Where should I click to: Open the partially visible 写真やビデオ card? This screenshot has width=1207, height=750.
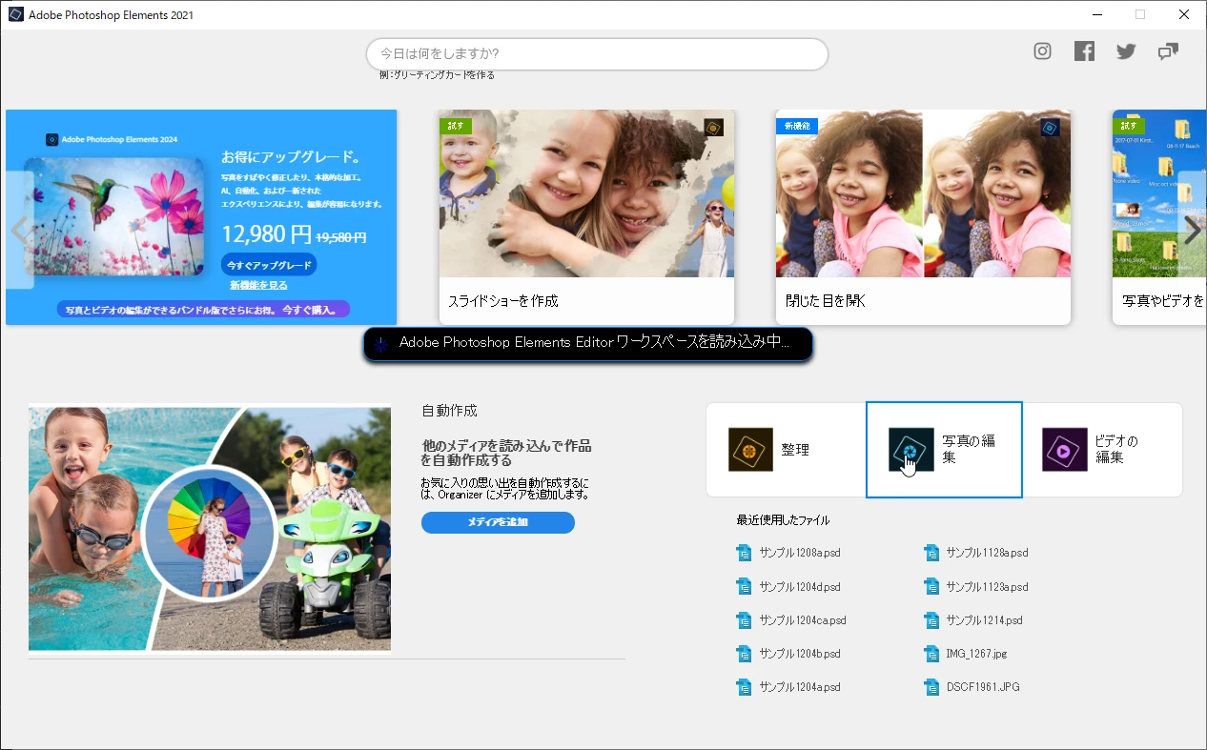coord(1159,217)
